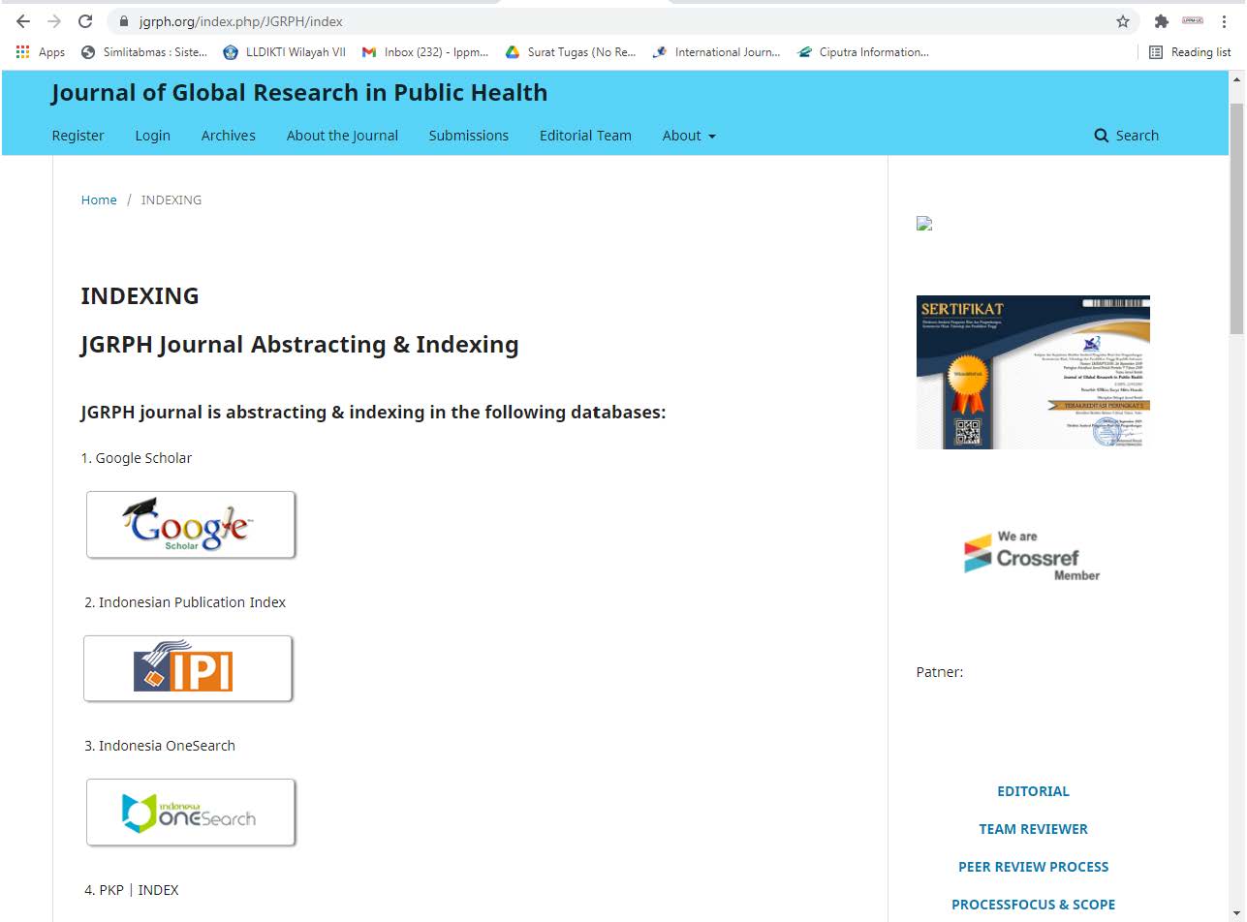Click the Indonesia OneSearch logo

[x=191, y=813]
